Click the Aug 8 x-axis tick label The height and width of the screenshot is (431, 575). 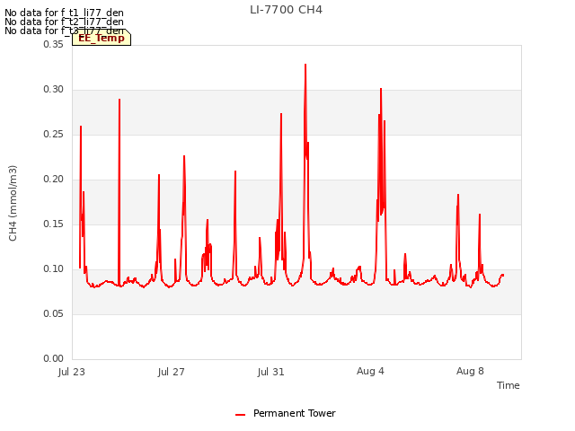click(470, 371)
